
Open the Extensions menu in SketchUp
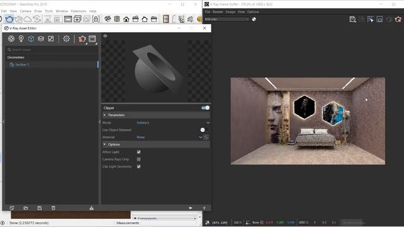(78, 11)
